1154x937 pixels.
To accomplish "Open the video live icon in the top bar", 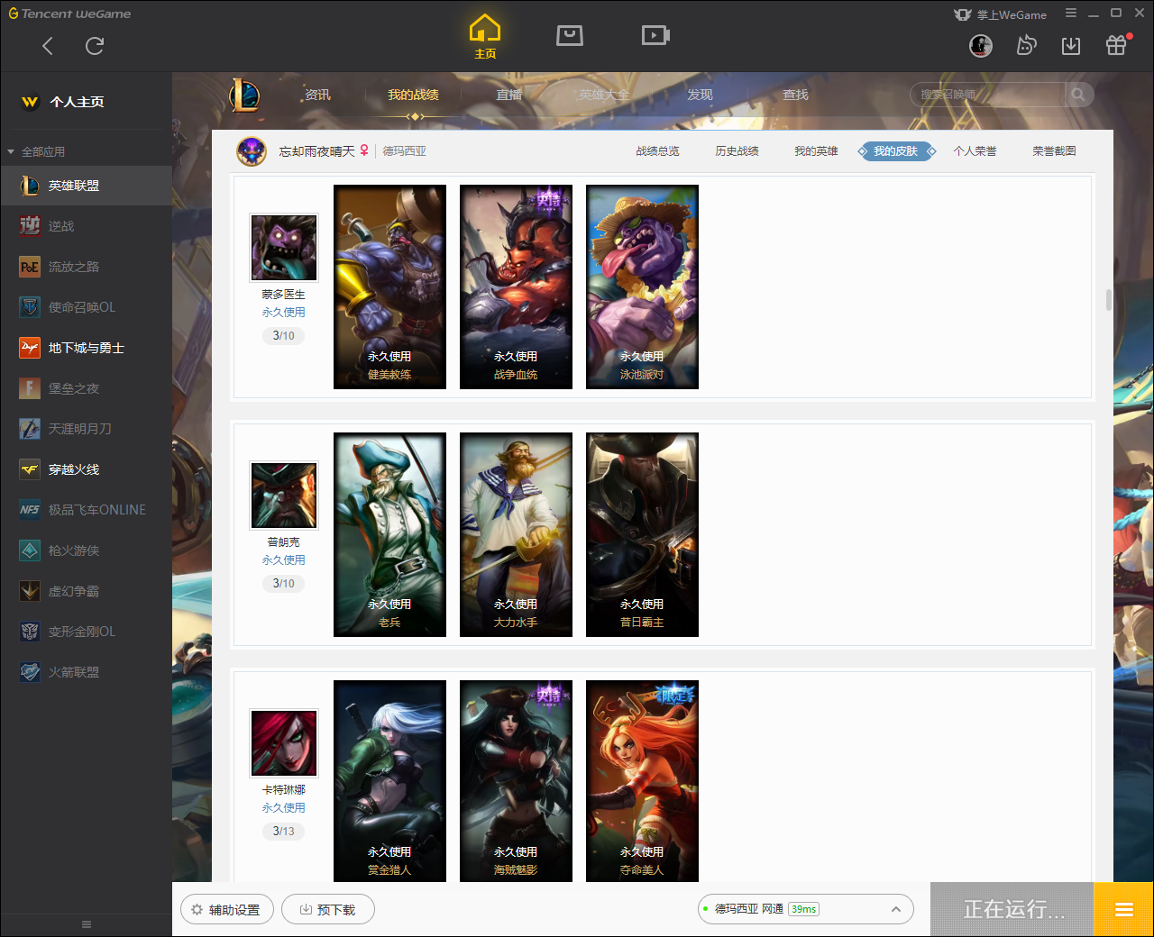I will pos(655,35).
